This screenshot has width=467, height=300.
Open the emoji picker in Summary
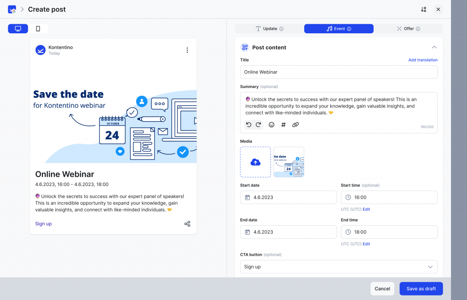point(271,124)
